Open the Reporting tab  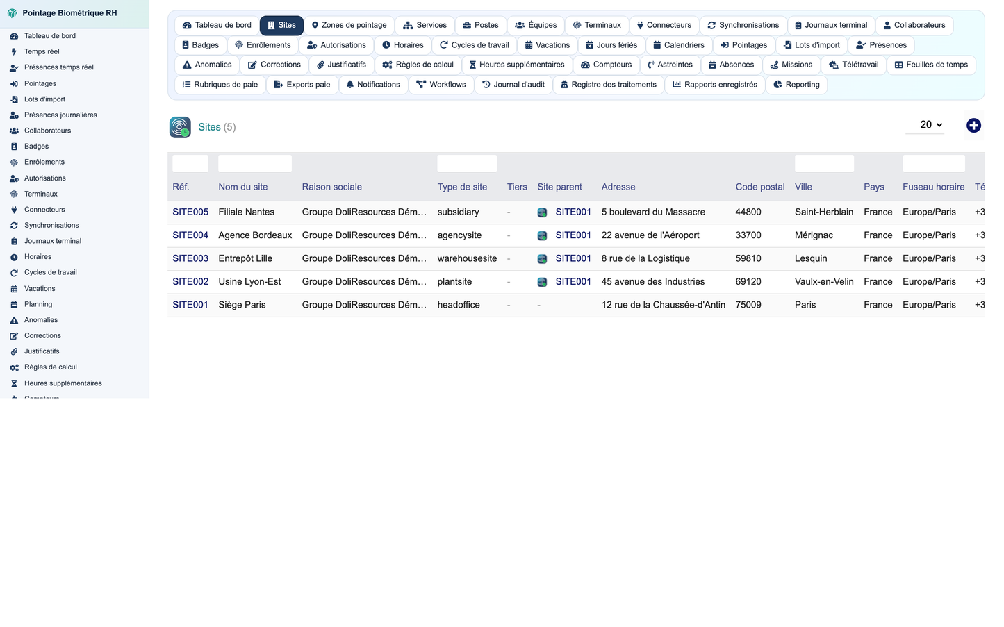(x=796, y=85)
